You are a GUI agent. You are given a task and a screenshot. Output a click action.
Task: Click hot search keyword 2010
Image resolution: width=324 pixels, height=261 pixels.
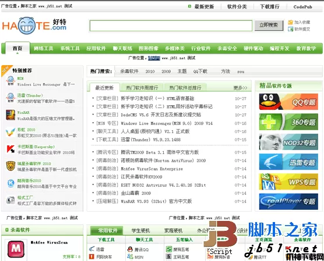point(150,71)
